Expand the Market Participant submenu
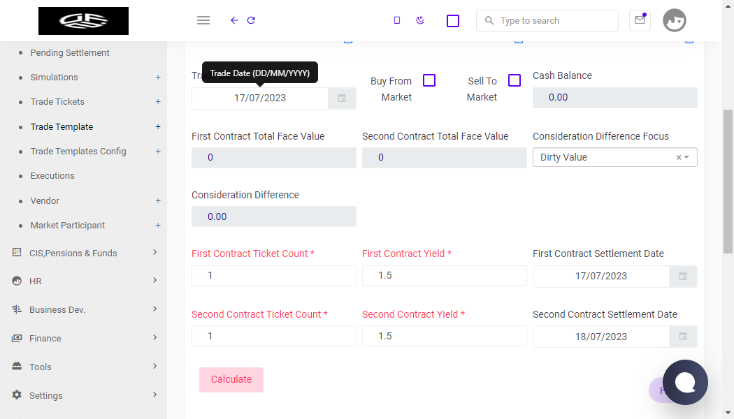734x419 pixels. (x=158, y=226)
